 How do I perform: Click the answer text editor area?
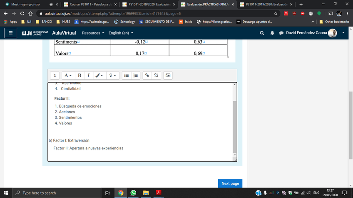140,122
